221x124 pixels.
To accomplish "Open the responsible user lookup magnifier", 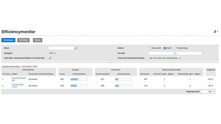I will pyautogui.click(x=50, y=58).
